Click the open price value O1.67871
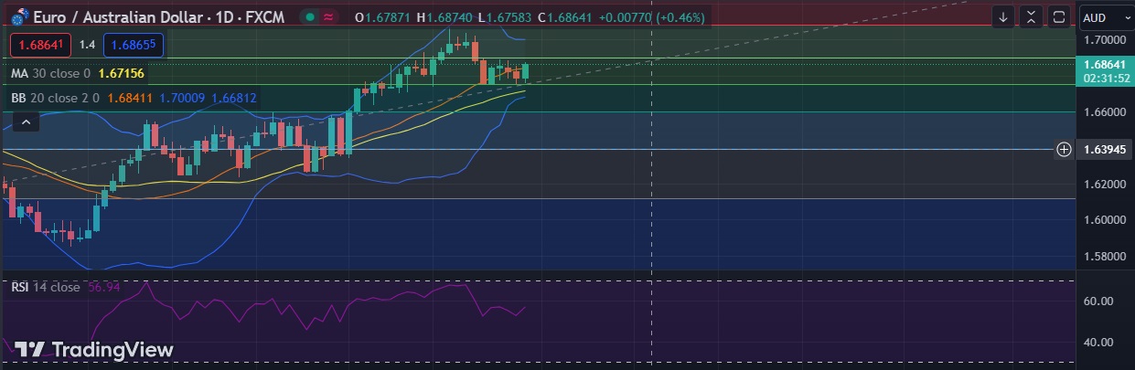The image size is (1135, 370). 382,16
